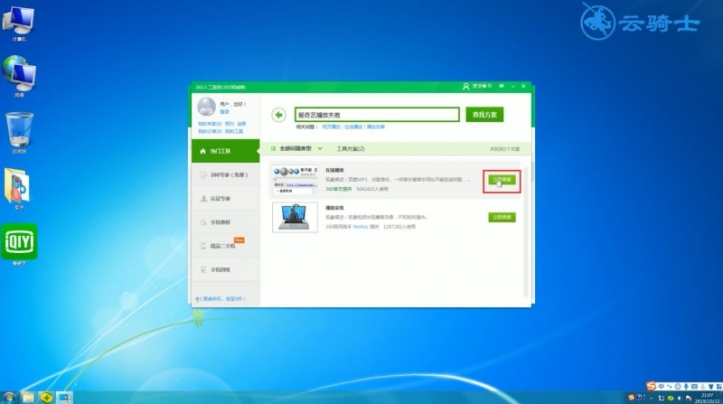The width and height of the screenshot is (723, 404).
Task: Click the shirt skin icon on Sogou toolbar
Action: (711, 387)
